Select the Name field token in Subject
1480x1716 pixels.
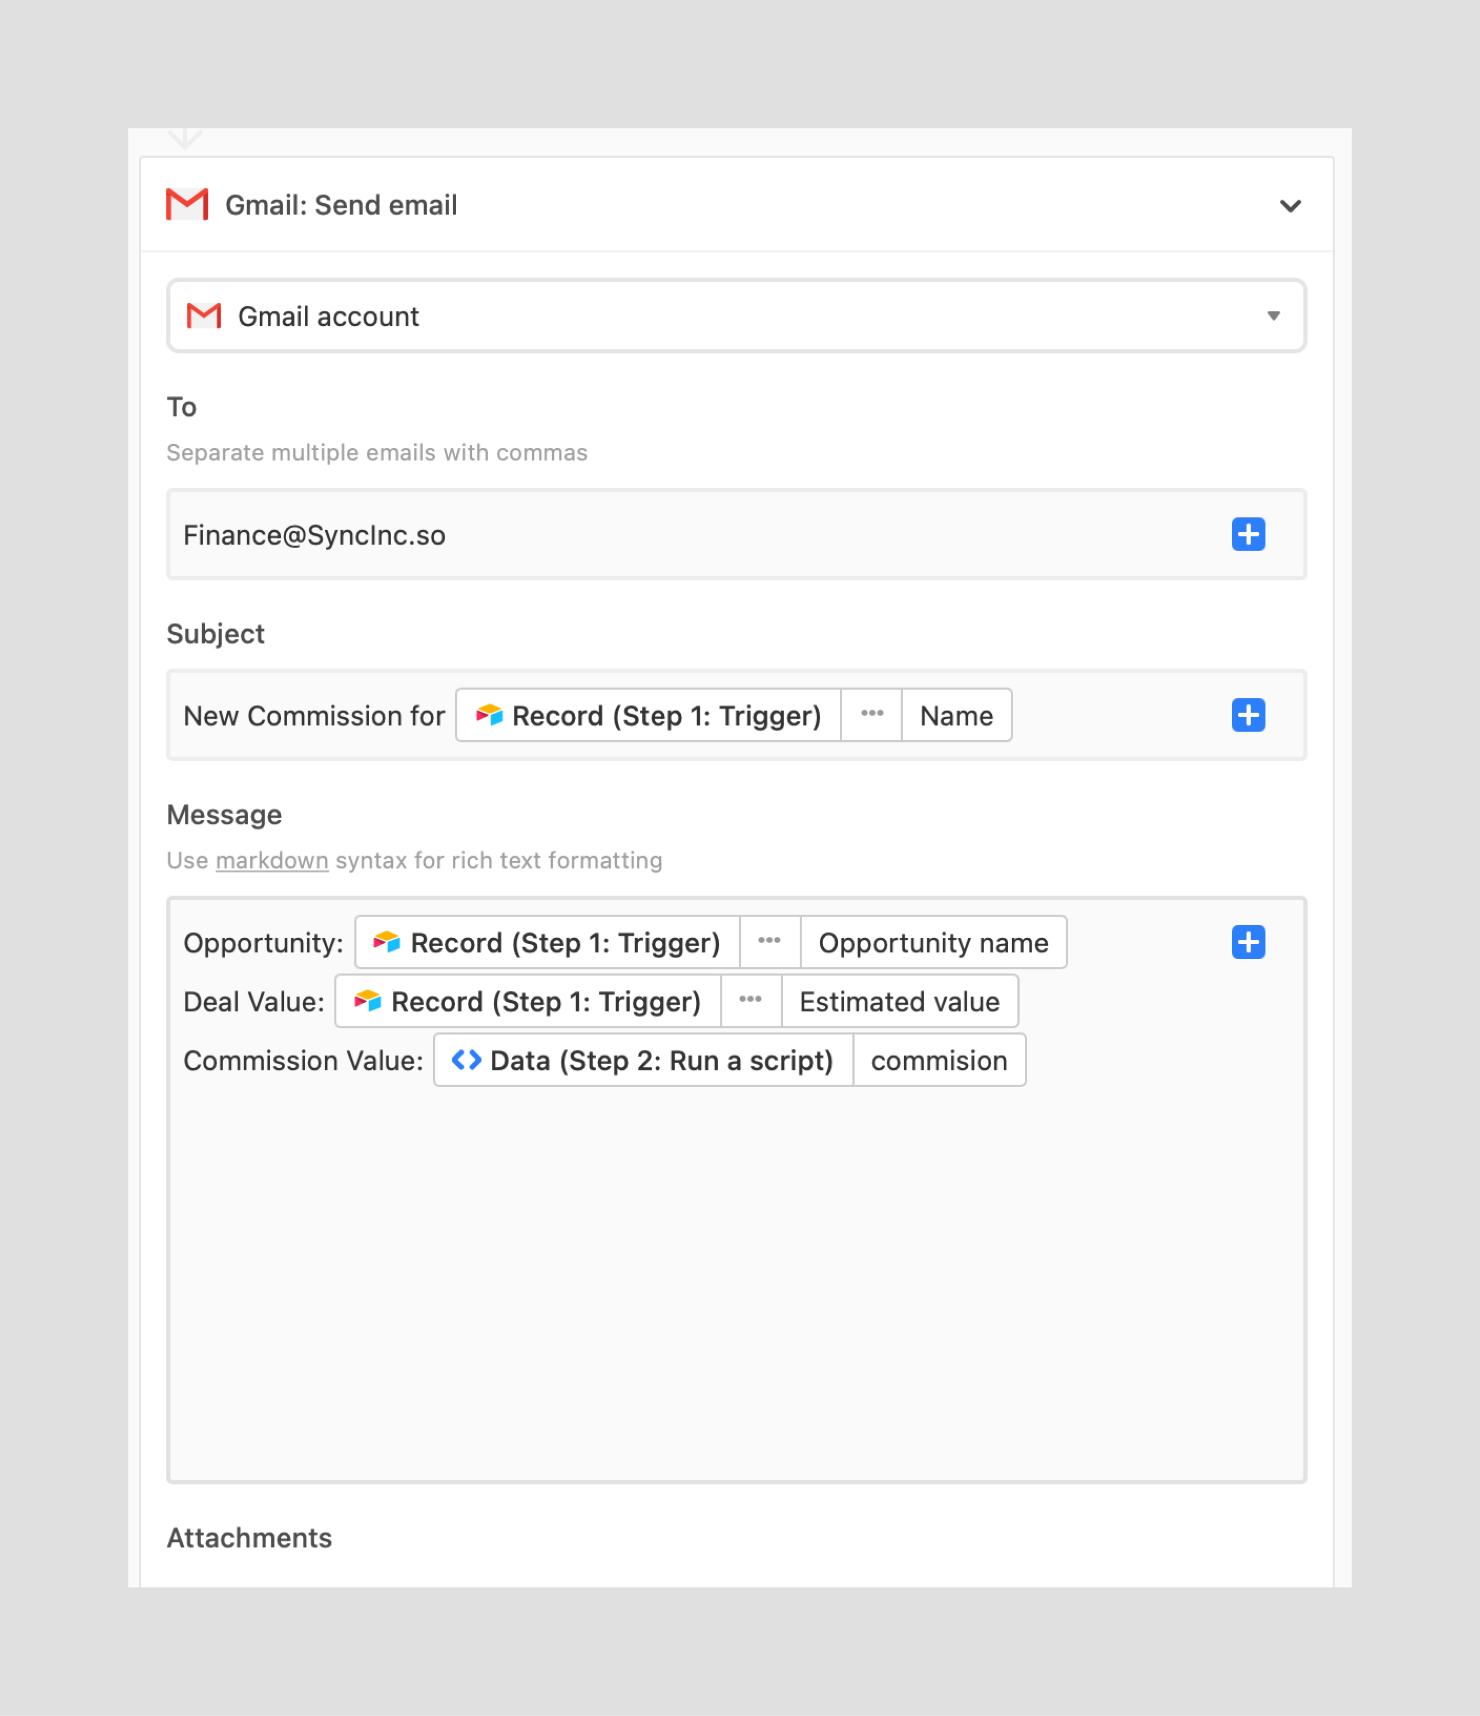956,716
